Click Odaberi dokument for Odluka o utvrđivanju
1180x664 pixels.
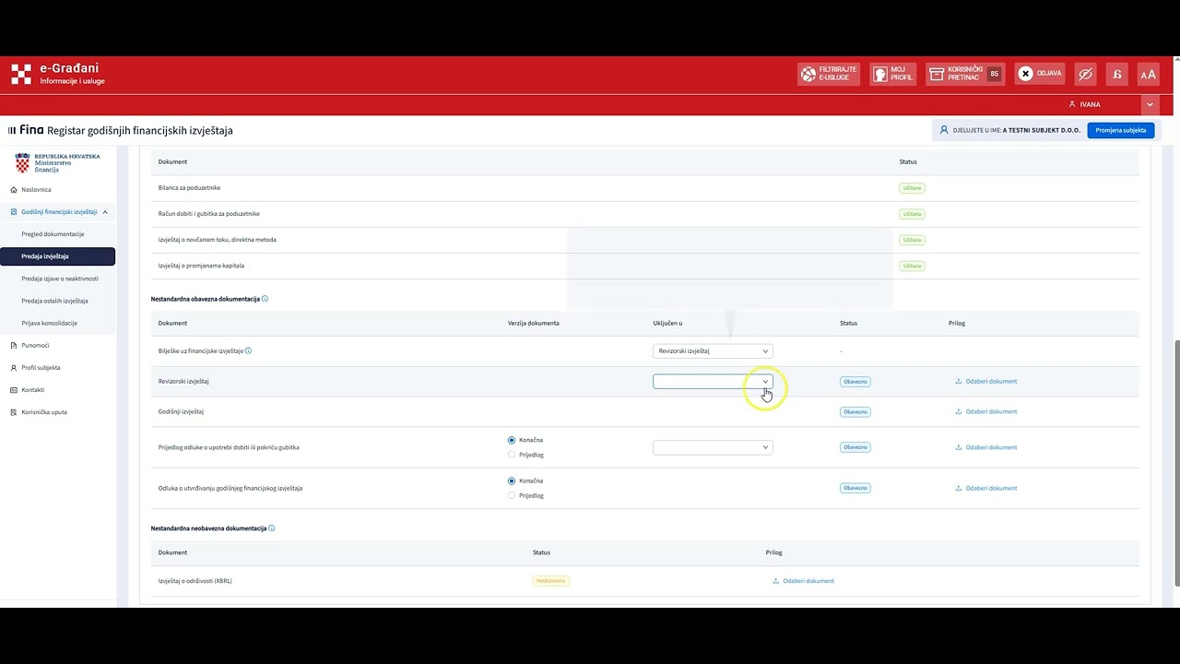[986, 488]
